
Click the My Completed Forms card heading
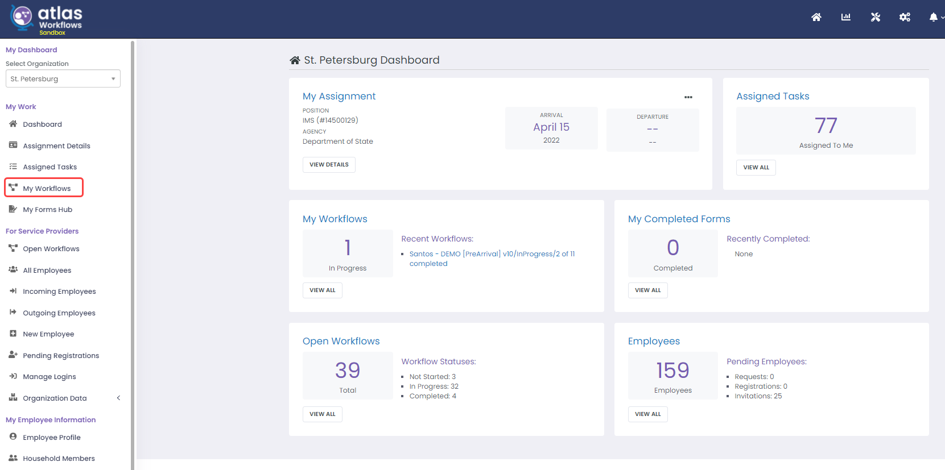tap(679, 219)
